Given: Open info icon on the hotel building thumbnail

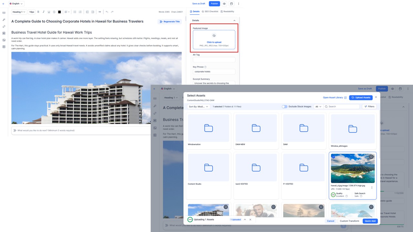Looking at the screenshot, I should 226,207.
